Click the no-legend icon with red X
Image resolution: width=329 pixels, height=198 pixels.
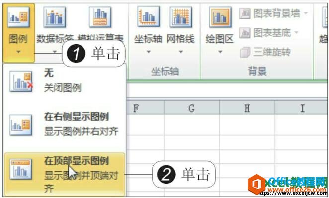pos(21,81)
